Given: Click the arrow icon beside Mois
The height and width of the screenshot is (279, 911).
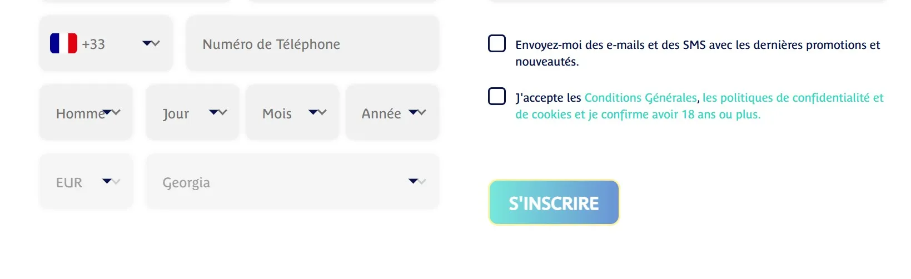Looking at the screenshot, I should [x=318, y=112].
